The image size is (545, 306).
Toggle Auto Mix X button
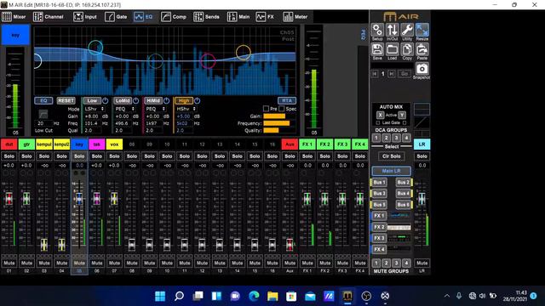click(x=380, y=115)
